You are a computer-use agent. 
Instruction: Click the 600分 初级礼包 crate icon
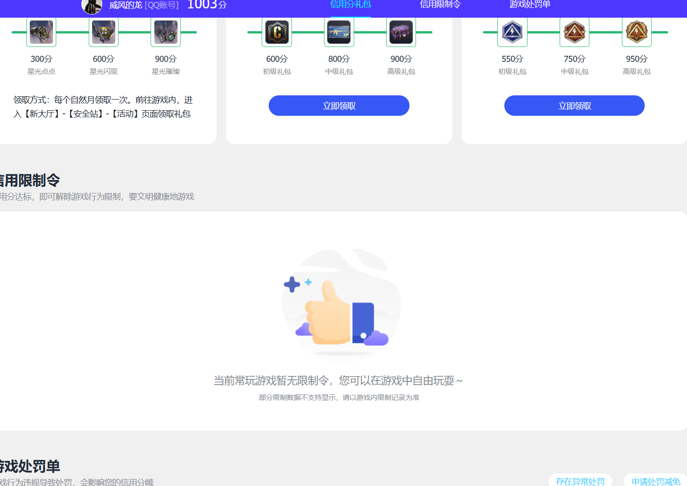pos(277,32)
